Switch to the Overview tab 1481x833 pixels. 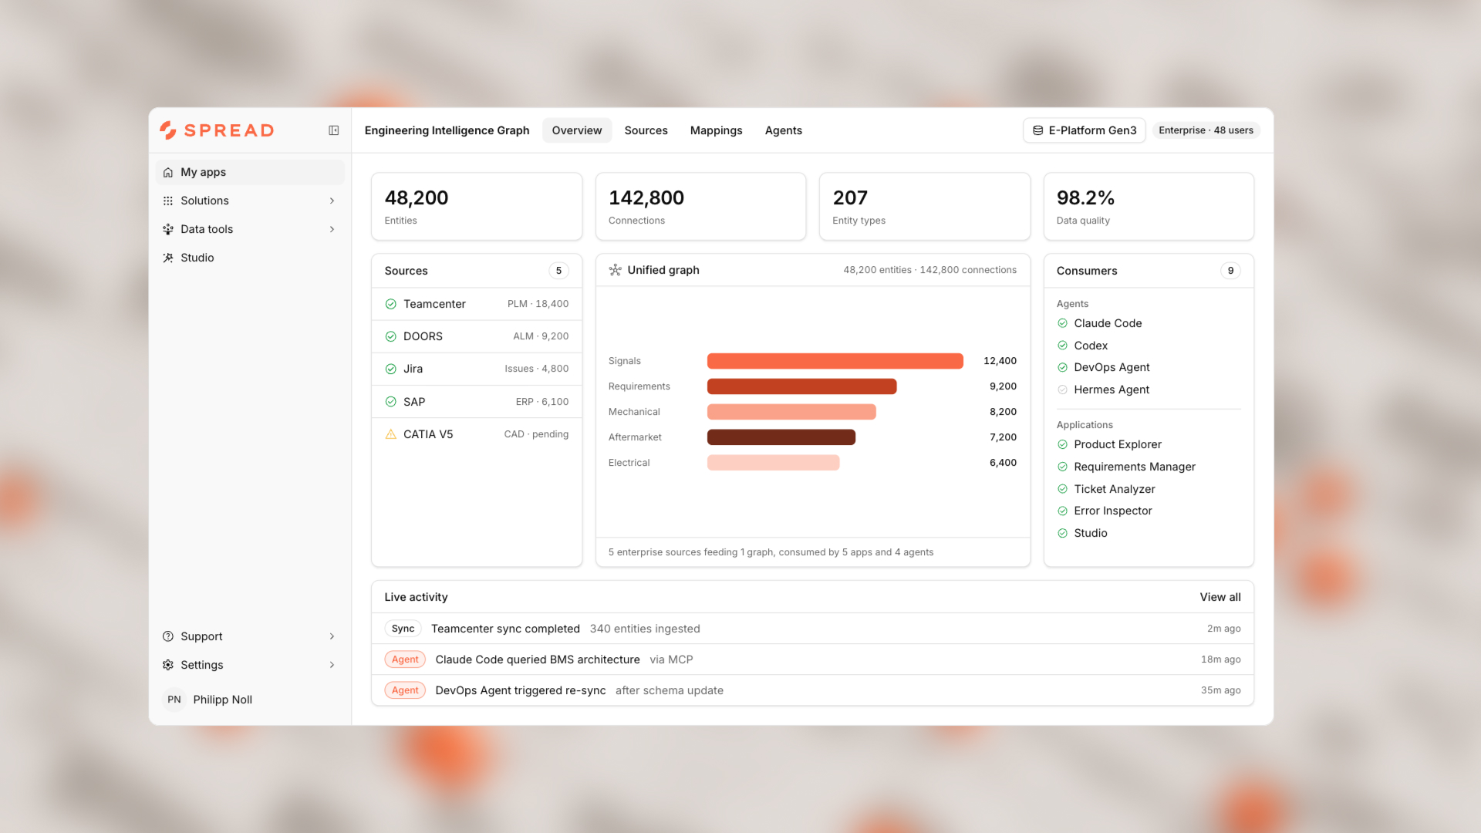pyautogui.click(x=577, y=130)
